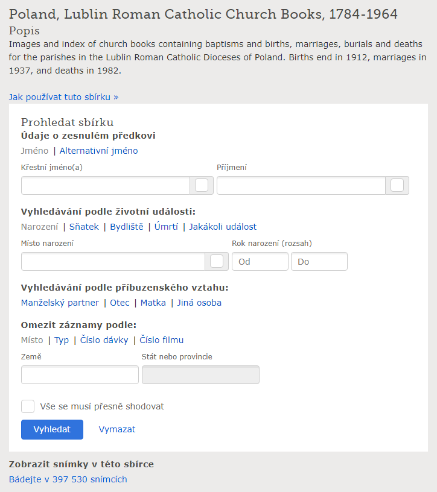The image size is (437, 492).
Task: Select the Bydliště life event tab
Action: pyautogui.click(x=127, y=227)
